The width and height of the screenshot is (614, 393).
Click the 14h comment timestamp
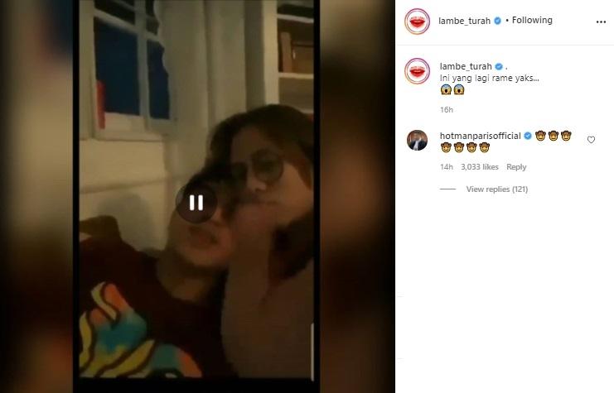coord(447,167)
